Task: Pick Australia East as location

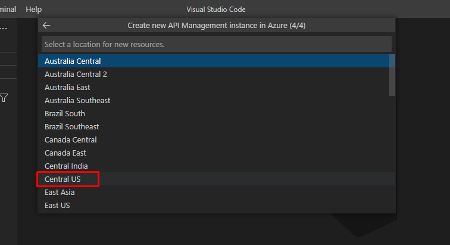Action: [67, 87]
